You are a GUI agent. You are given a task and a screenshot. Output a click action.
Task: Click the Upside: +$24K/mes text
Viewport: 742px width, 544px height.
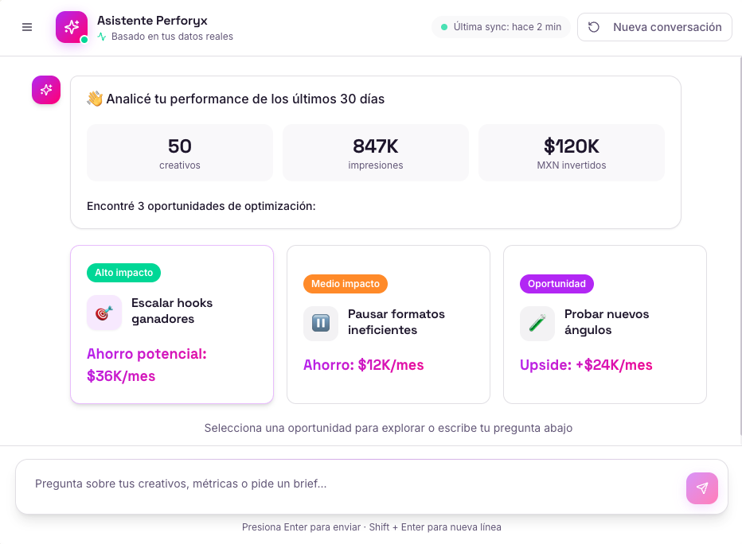coord(584,365)
